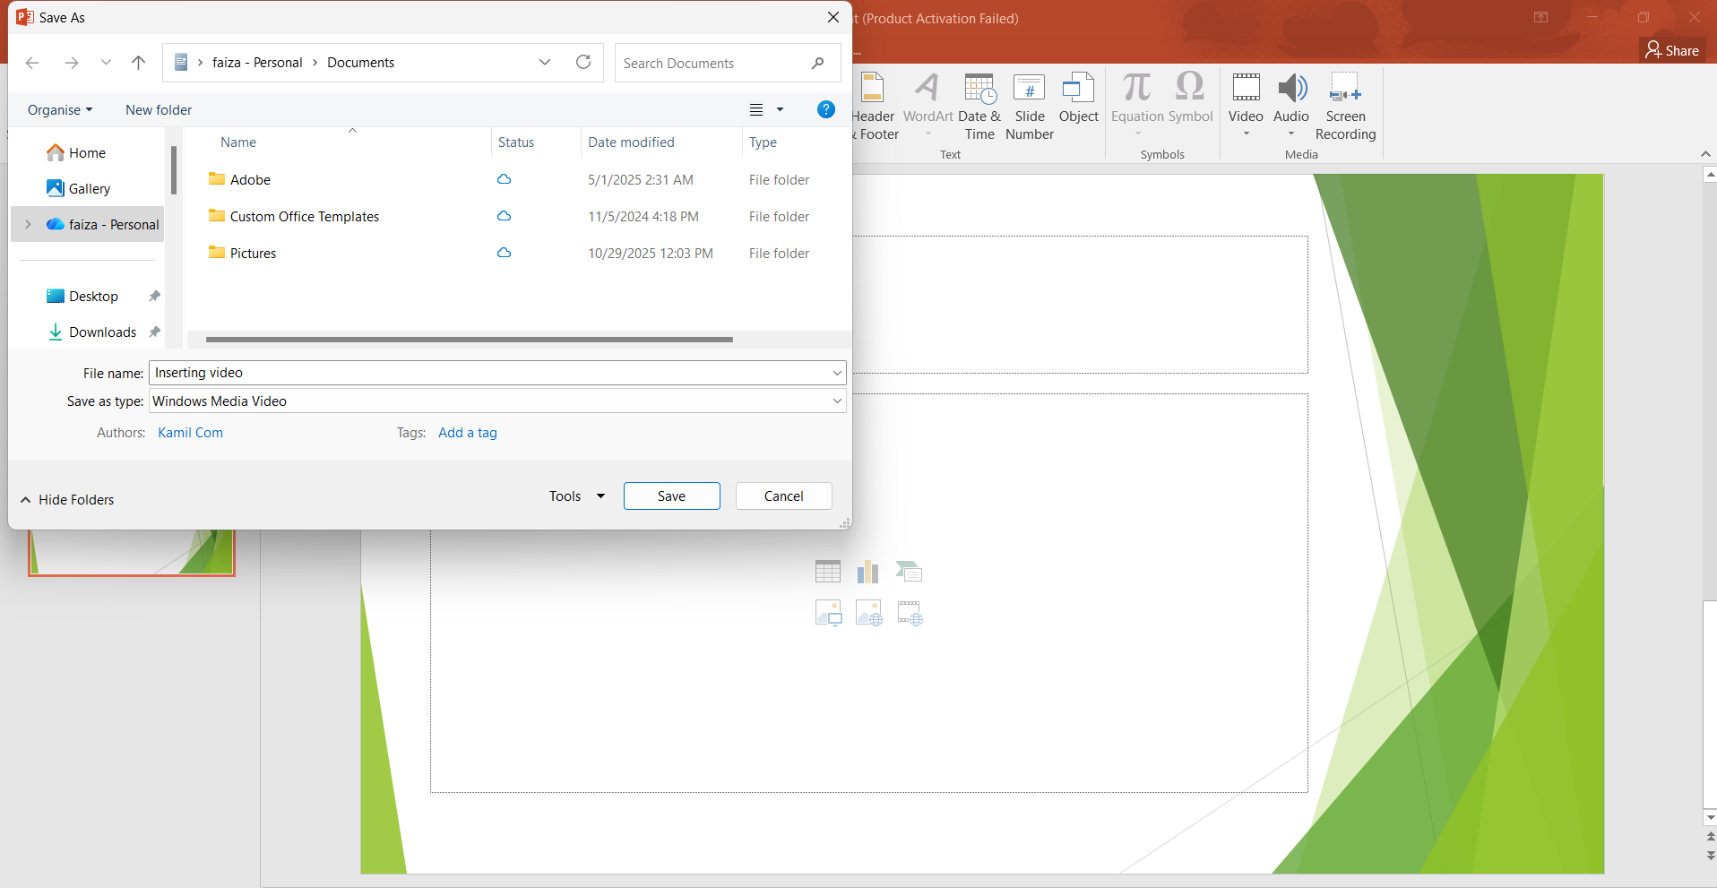Click the Back arrow in Save As dialog
The image size is (1717, 888).
(32, 63)
